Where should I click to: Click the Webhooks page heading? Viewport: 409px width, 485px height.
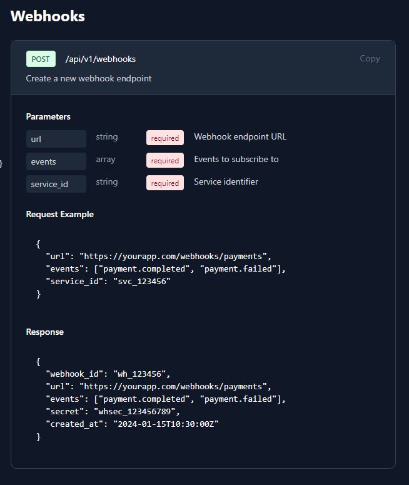[48, 16]
